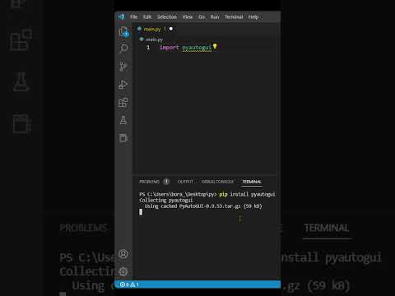This screenshot has height=296, width=395.
Task: Click the lightbulb quick fix icon
Action: [x=215, y=47]
